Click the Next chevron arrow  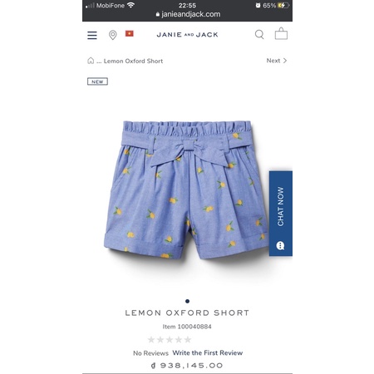285,61
